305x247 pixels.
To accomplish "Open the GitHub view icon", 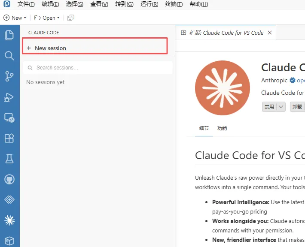I will coord(9,179).
